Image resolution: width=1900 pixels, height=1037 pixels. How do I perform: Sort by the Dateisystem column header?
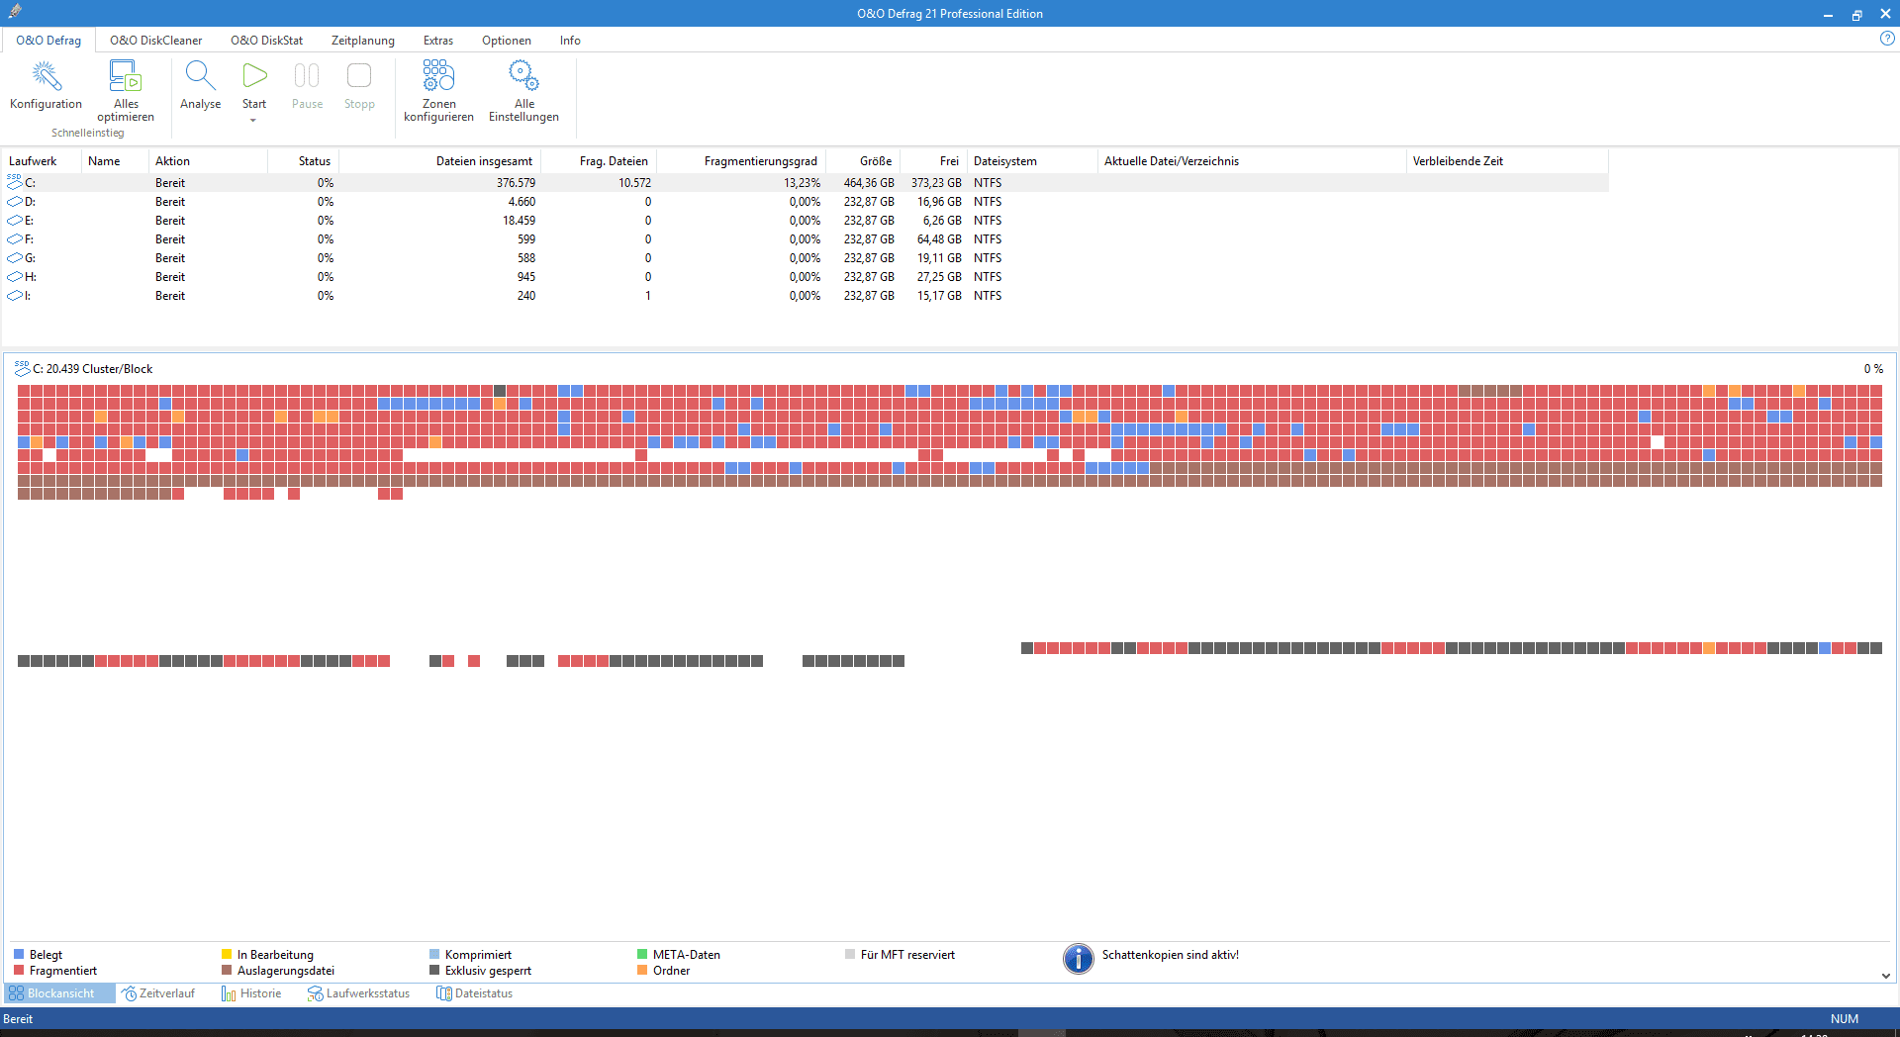pos(1032,161)
